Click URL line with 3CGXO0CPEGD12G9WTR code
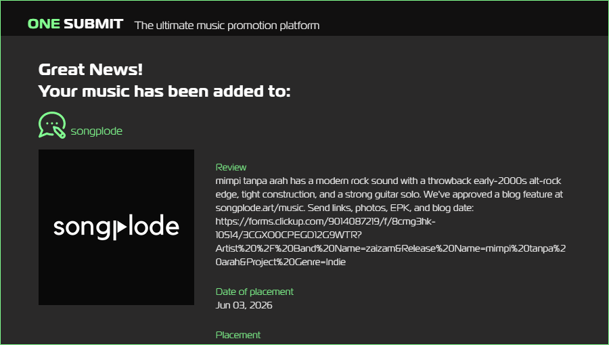 [288, 235]
